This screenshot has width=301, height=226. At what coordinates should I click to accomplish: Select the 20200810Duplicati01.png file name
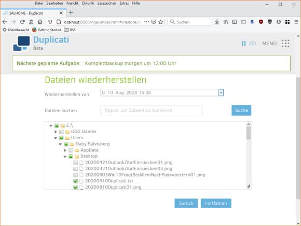point(113,187)
